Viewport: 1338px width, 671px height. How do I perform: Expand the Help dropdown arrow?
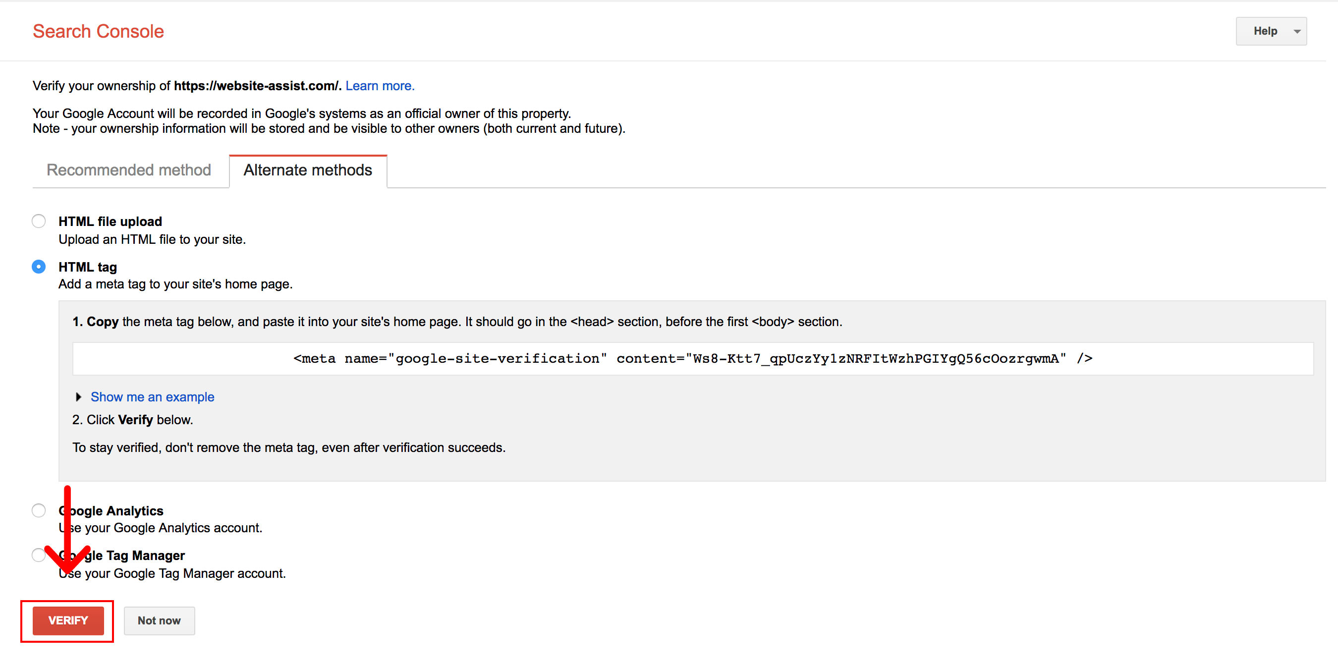click(1297, 32)
